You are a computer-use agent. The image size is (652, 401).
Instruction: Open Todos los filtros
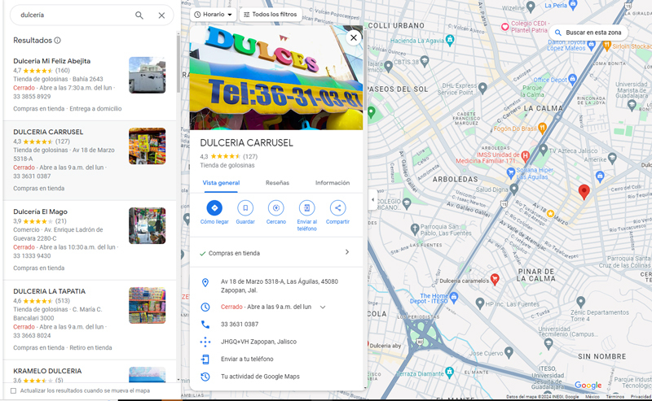coord(270,15)
